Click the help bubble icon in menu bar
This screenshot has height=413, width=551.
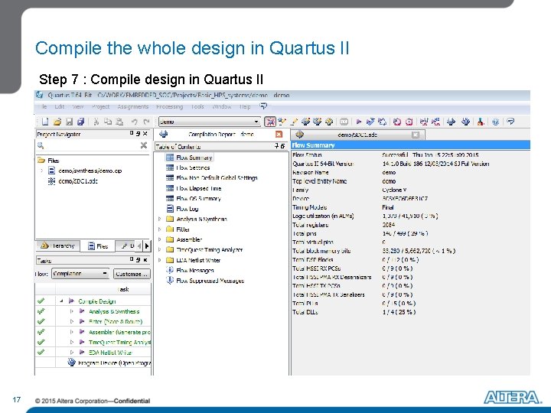[x=263, y=106]
